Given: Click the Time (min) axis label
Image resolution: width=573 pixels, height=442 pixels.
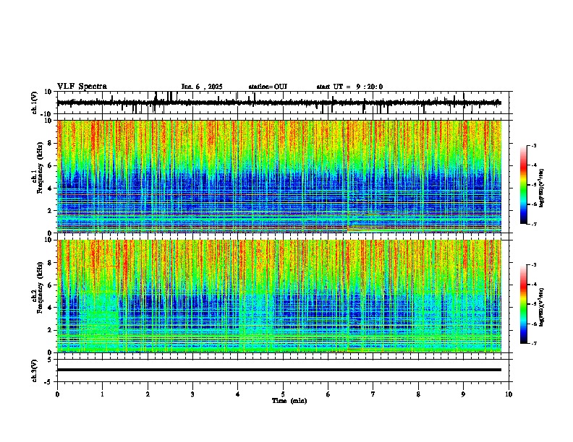Looking at the screenshot, I should click(289, 401).
